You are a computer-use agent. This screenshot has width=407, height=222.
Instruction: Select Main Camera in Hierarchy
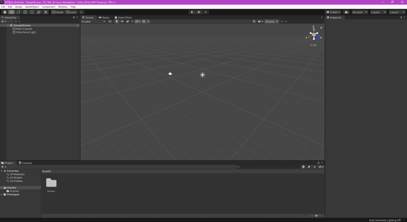tap(24, 29)
